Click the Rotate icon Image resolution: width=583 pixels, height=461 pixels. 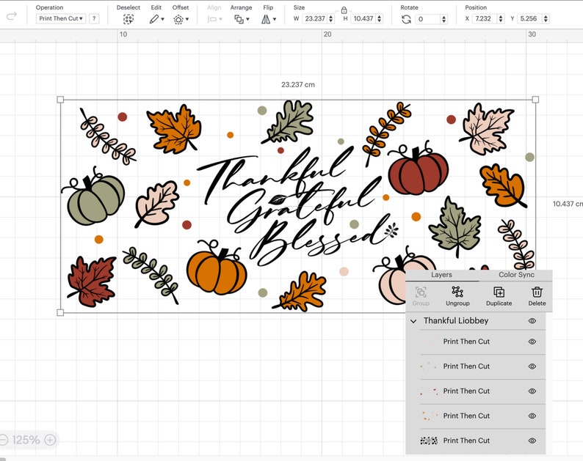[406, 19]
